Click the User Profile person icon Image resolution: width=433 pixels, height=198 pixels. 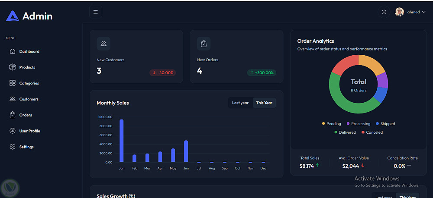[x=13, y=131]
